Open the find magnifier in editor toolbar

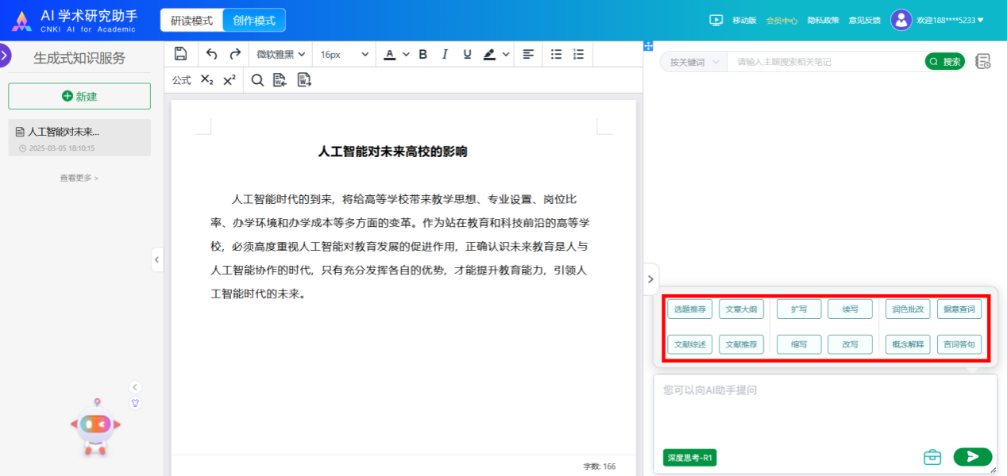click(257, 79)
